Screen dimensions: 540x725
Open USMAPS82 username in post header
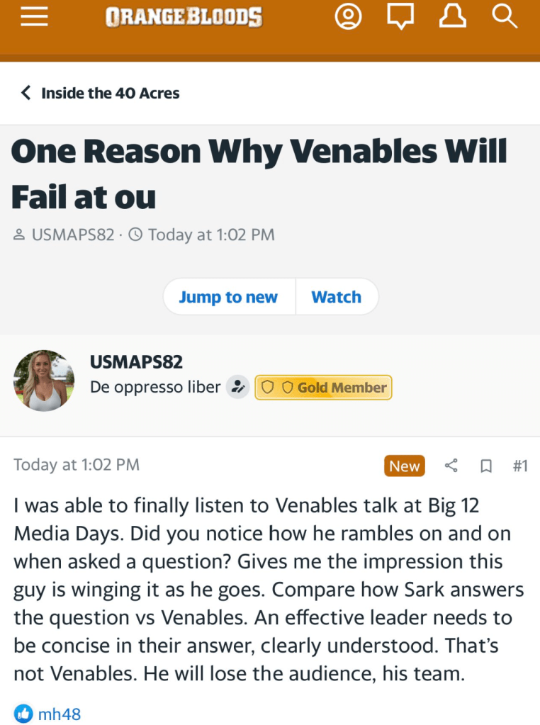tap(136, 361)
